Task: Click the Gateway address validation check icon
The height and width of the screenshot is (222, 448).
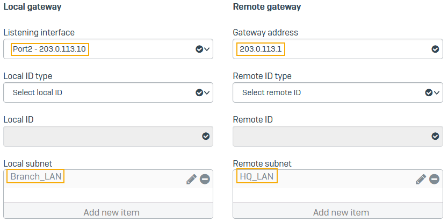Action: (x=435, y=49)
